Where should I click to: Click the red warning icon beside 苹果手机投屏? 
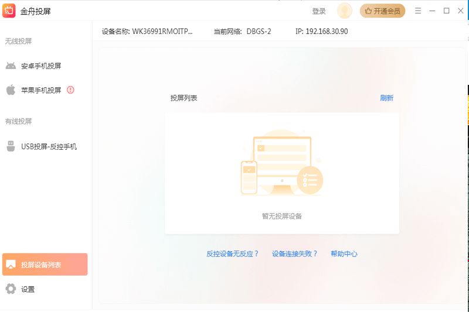[70, 90]
